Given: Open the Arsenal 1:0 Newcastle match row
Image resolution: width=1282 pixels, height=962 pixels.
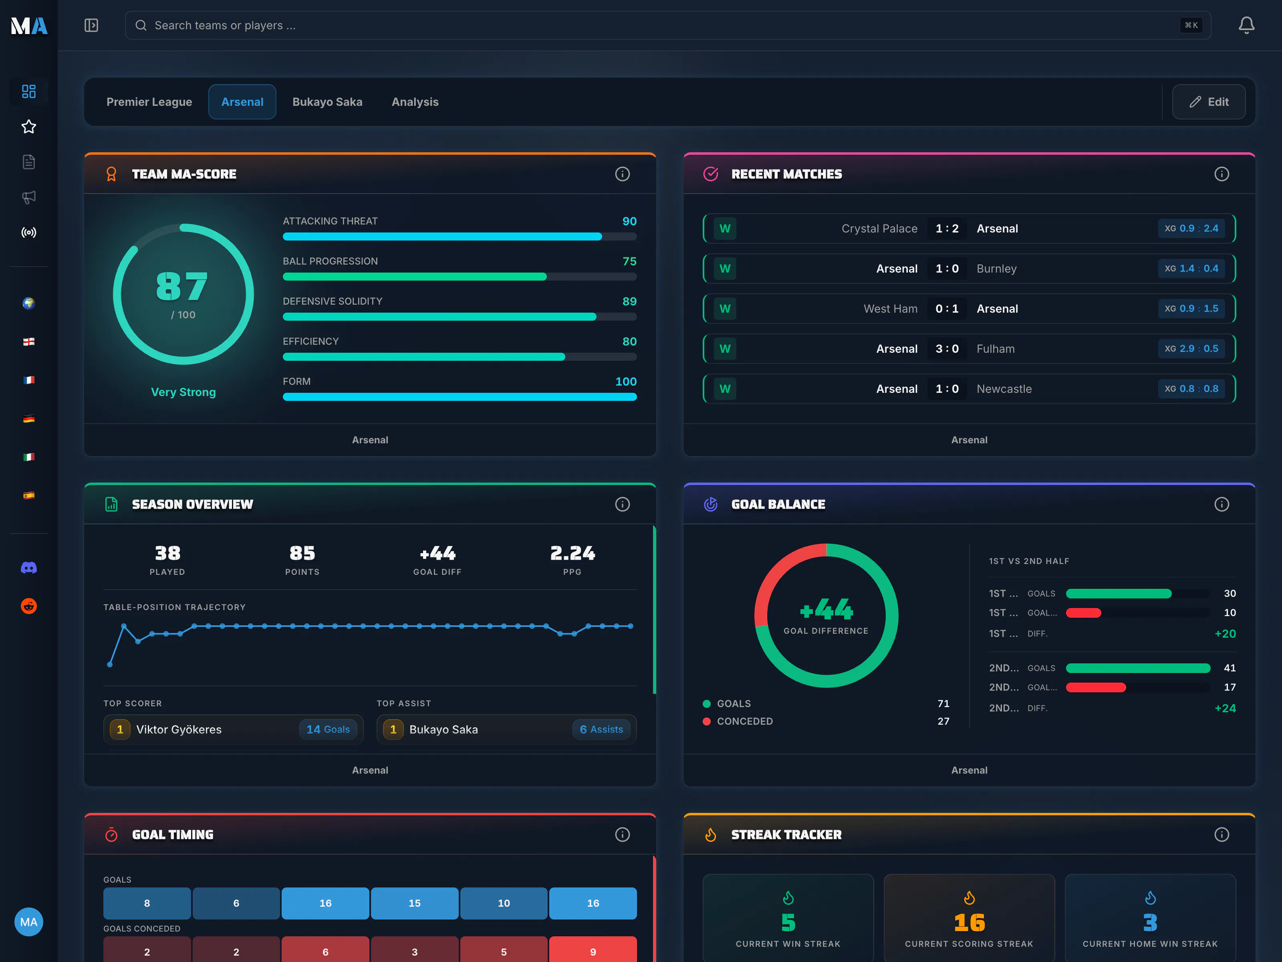Looking at the screenshot, I should point(969,389).
